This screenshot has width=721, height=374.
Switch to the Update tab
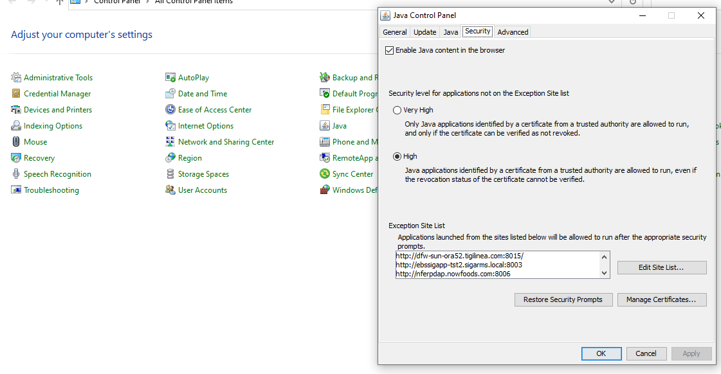point(424,32)
